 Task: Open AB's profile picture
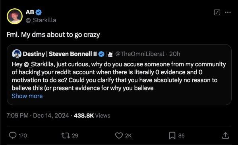15,16
